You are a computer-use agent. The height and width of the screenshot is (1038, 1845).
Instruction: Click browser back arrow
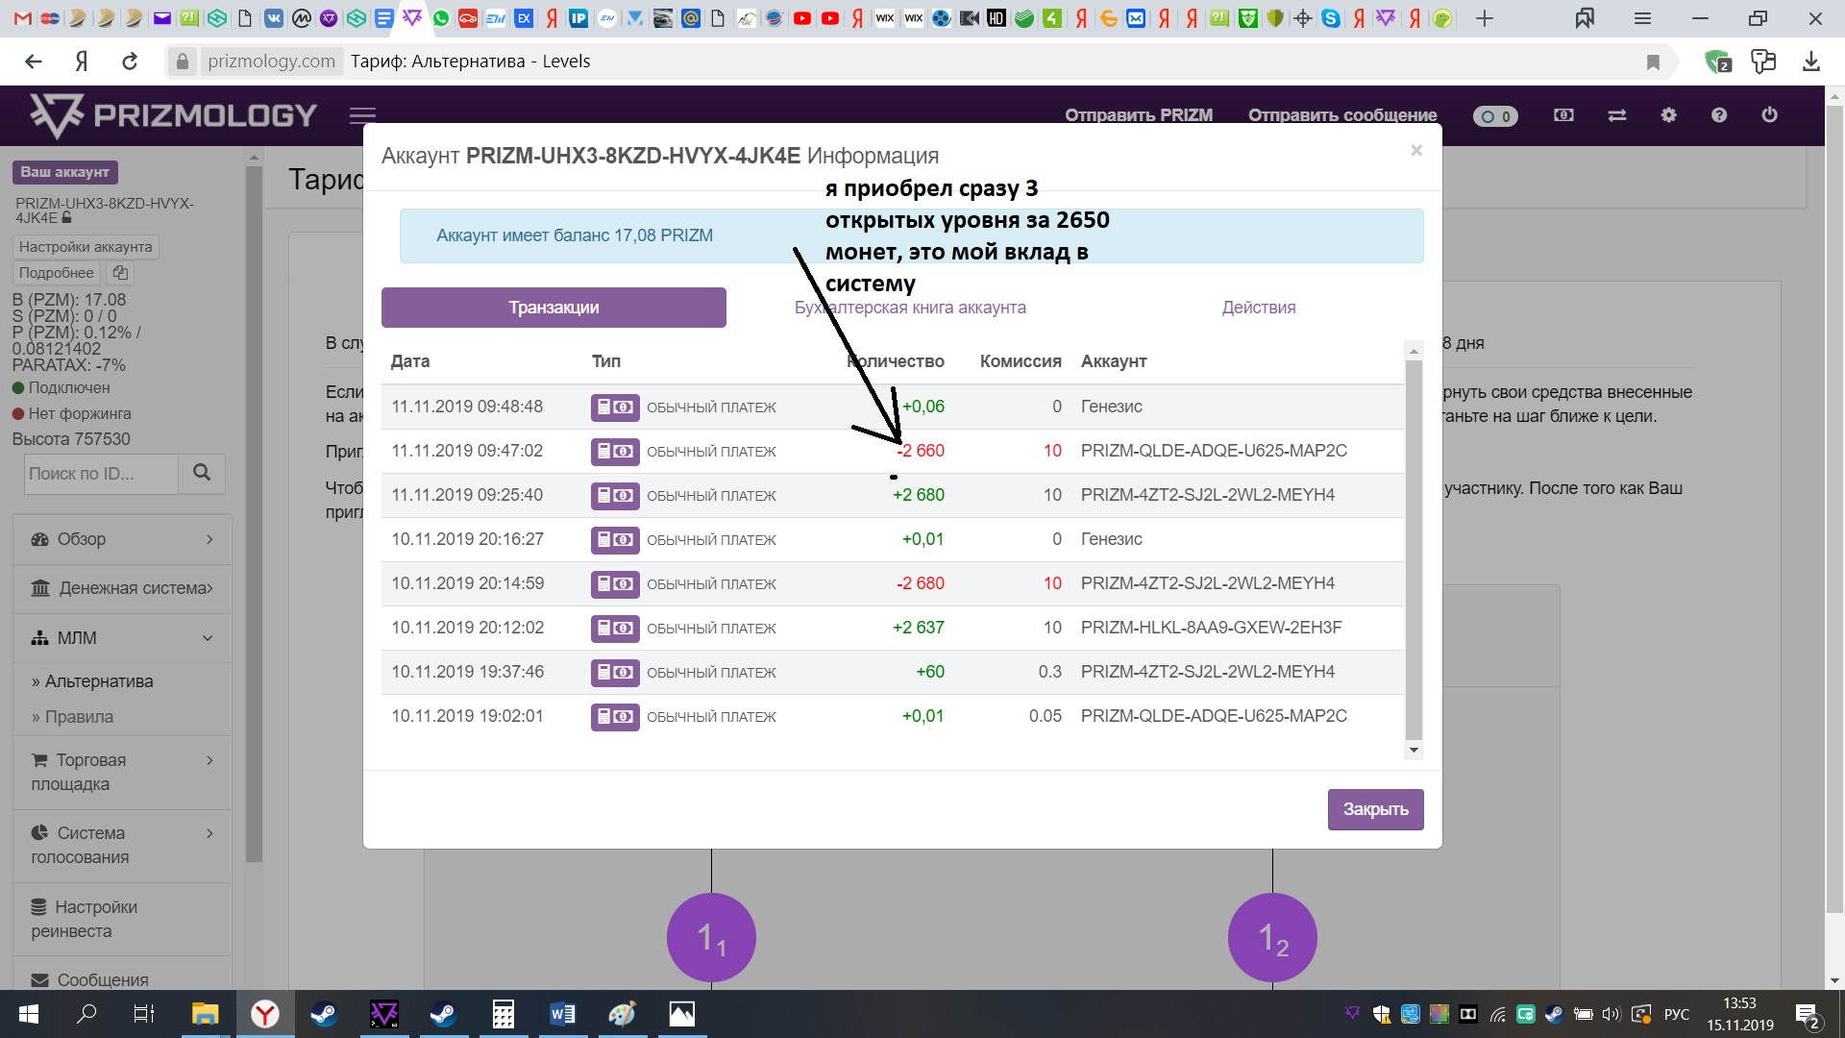coord(34,62)
